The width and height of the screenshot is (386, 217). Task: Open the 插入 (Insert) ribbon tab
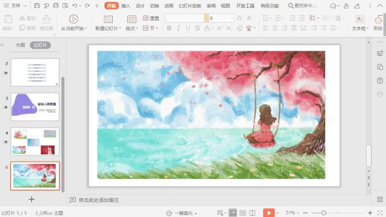(125, 5)
